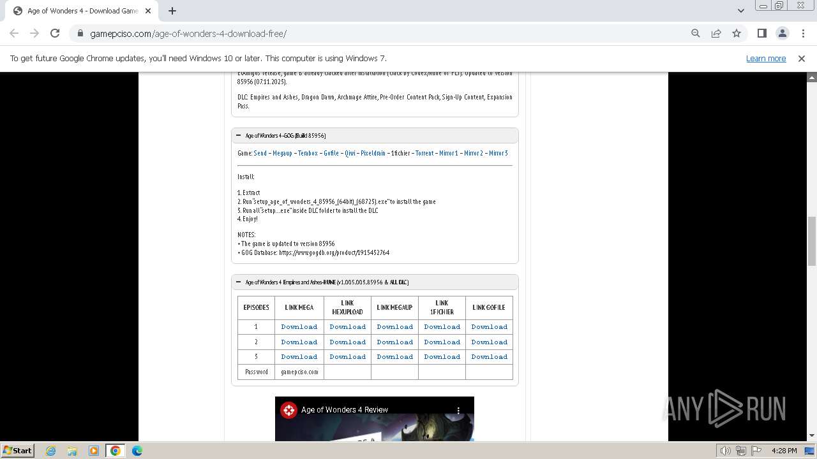
Task: Click the page vertical scrollbar thumb
Action: 811,241
